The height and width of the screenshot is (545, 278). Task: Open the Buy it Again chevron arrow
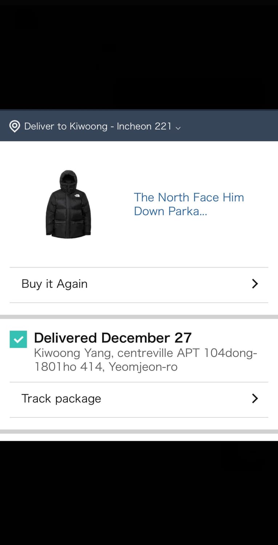click(x=255, y=284)
